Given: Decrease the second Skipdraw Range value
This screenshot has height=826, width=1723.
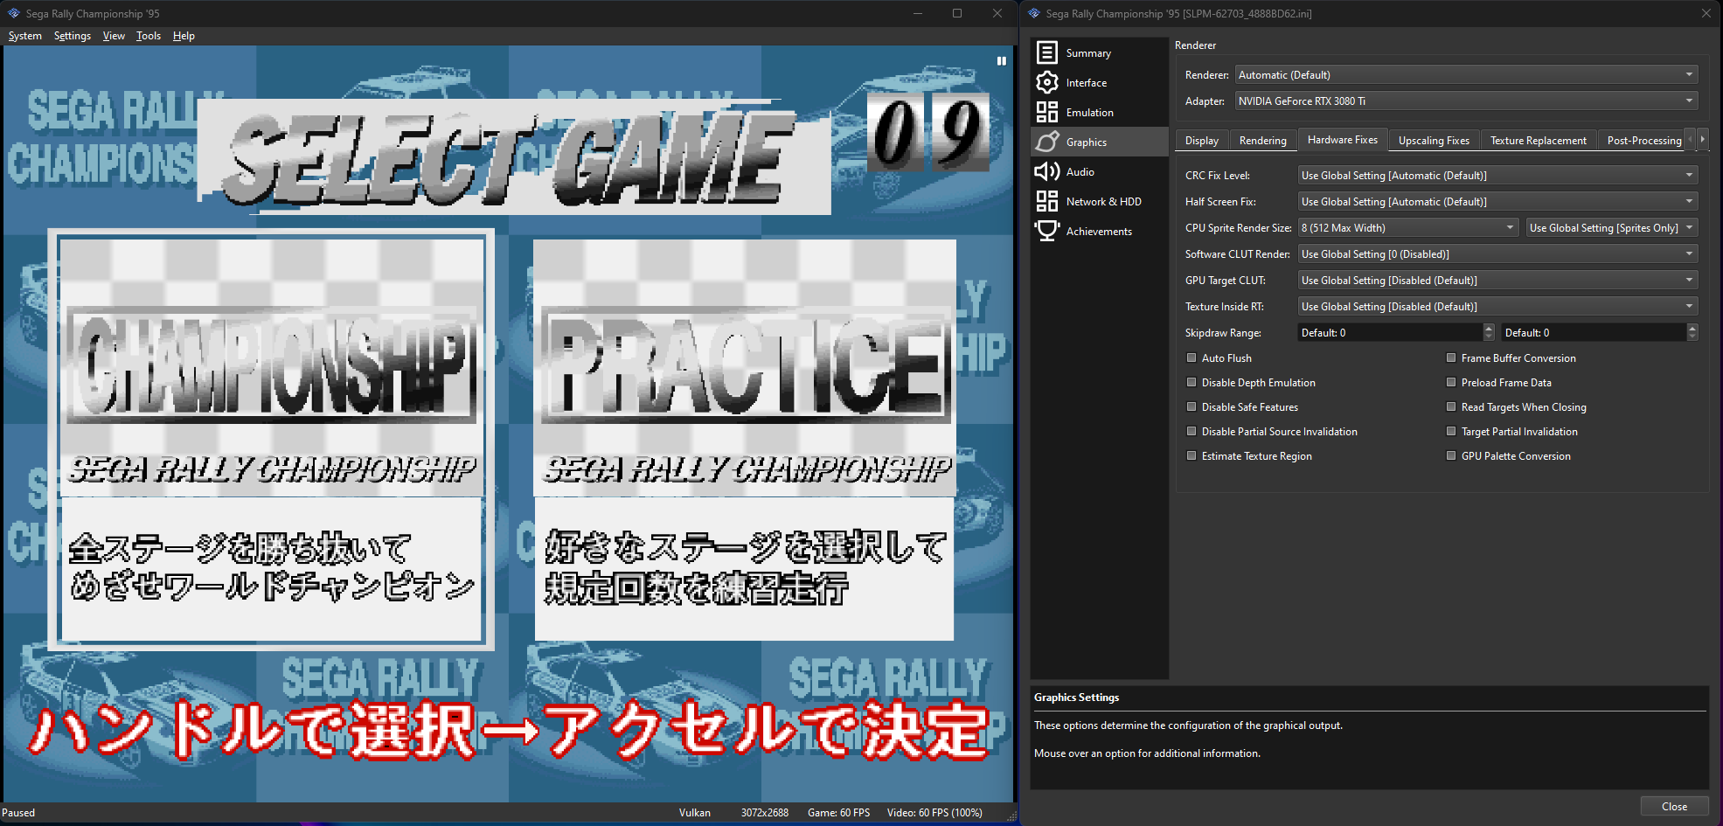Looking at the screenshot, I should click(x=1692, y=337).
